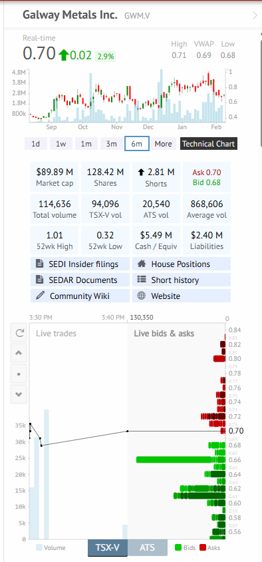Click the current price label 0.70 on depth axis
The image size is (262, 562).
click(236, 430)
